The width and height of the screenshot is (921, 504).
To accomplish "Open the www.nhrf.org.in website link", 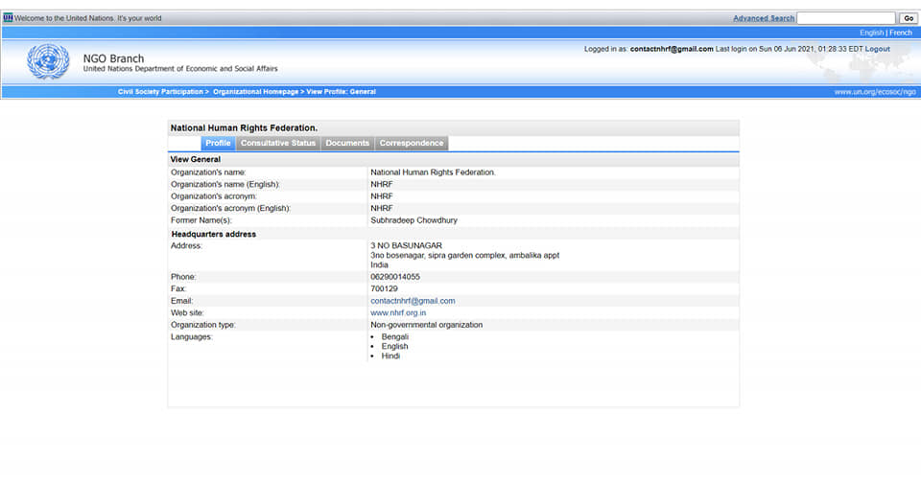I will click(x=397, y=313).
